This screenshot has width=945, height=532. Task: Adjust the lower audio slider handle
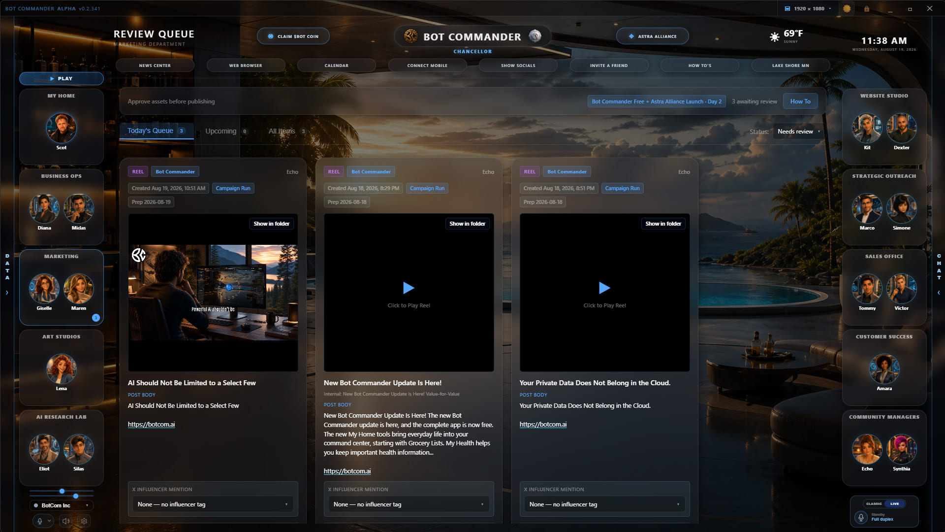(76, 496)
